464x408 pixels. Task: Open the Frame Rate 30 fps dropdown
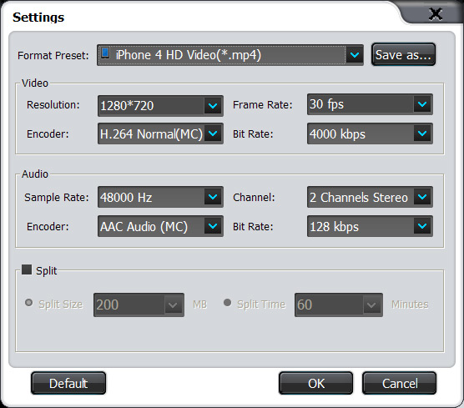pyautogui.click(x=422, y=104)
